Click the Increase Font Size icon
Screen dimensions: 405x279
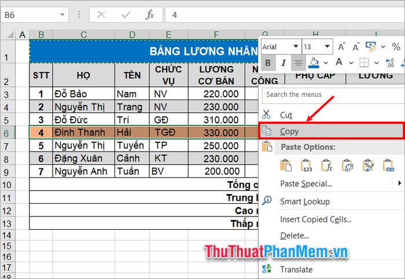coord(340,46)
